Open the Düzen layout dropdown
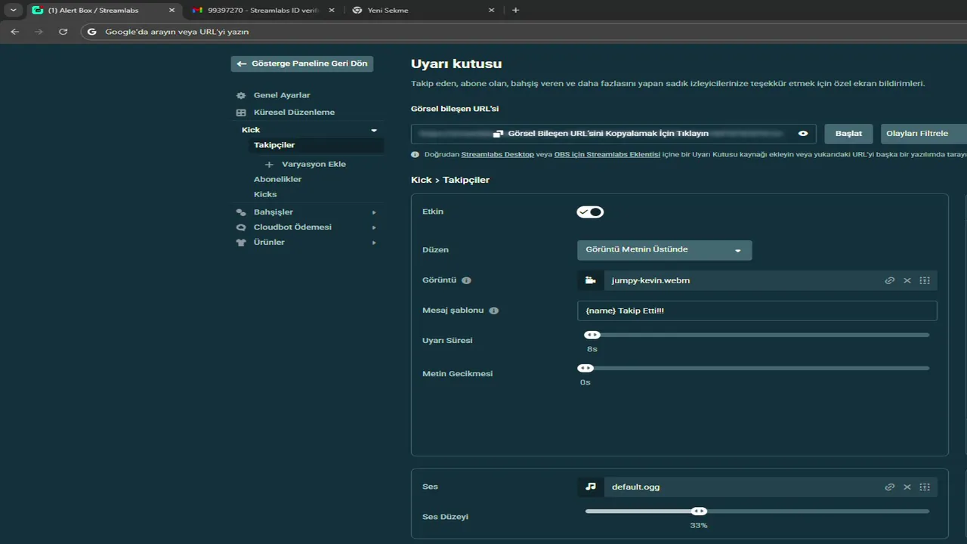 (x=664, y=250)
